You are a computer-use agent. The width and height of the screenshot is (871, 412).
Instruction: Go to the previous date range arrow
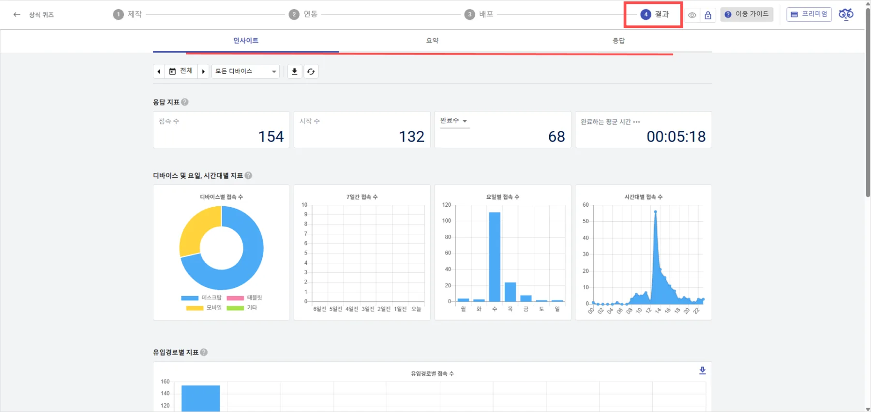pyautogui.click(x=159, y=71)
